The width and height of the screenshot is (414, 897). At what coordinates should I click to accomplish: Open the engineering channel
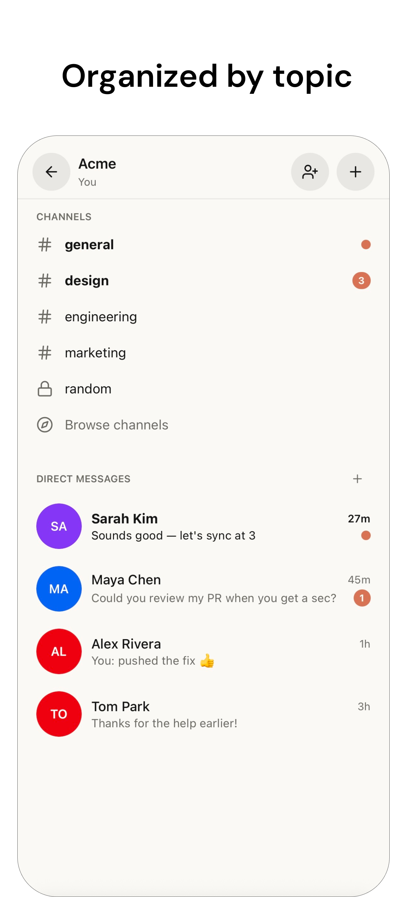pos(204,317)
